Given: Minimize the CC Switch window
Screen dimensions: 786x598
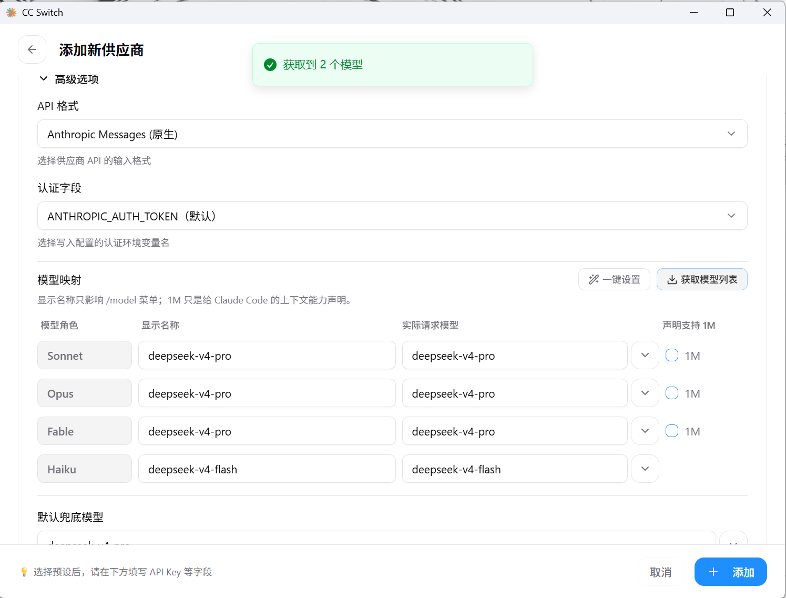Looking at the screenshot, I should [693, 12].
